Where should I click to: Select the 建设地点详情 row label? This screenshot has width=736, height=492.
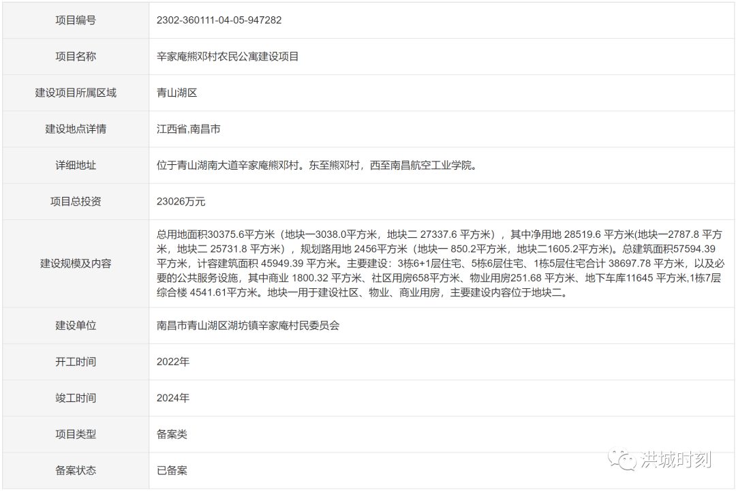click(75, 129)
